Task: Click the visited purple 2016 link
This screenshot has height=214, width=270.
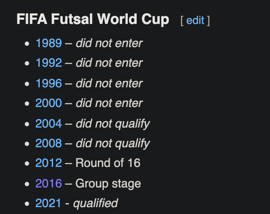Action: tap(49, 183)
